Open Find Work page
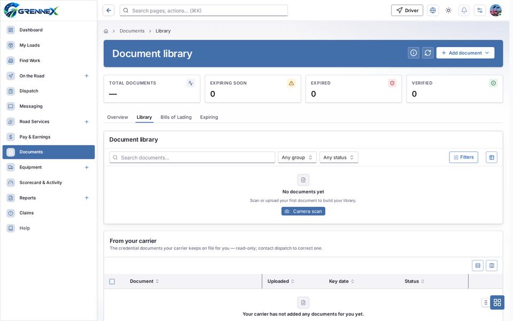This screenshot has width=513, height=321. coord(49,60)
